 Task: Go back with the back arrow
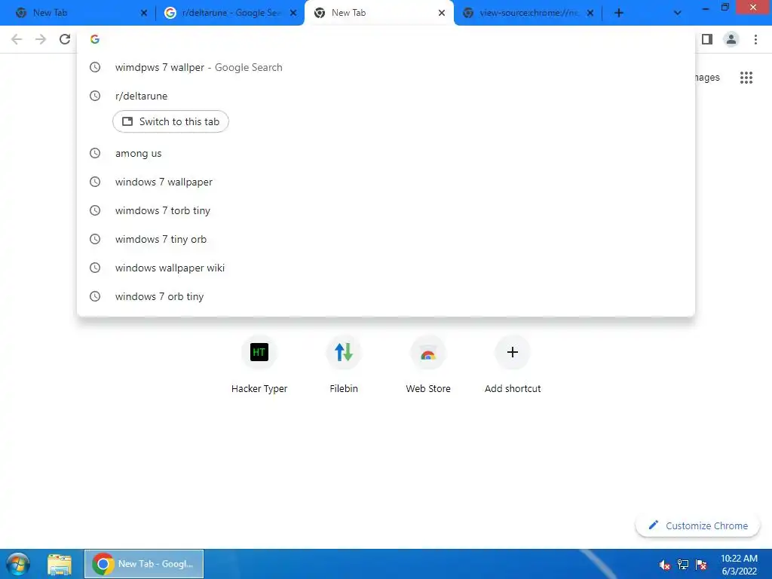(x=17, y=39)
